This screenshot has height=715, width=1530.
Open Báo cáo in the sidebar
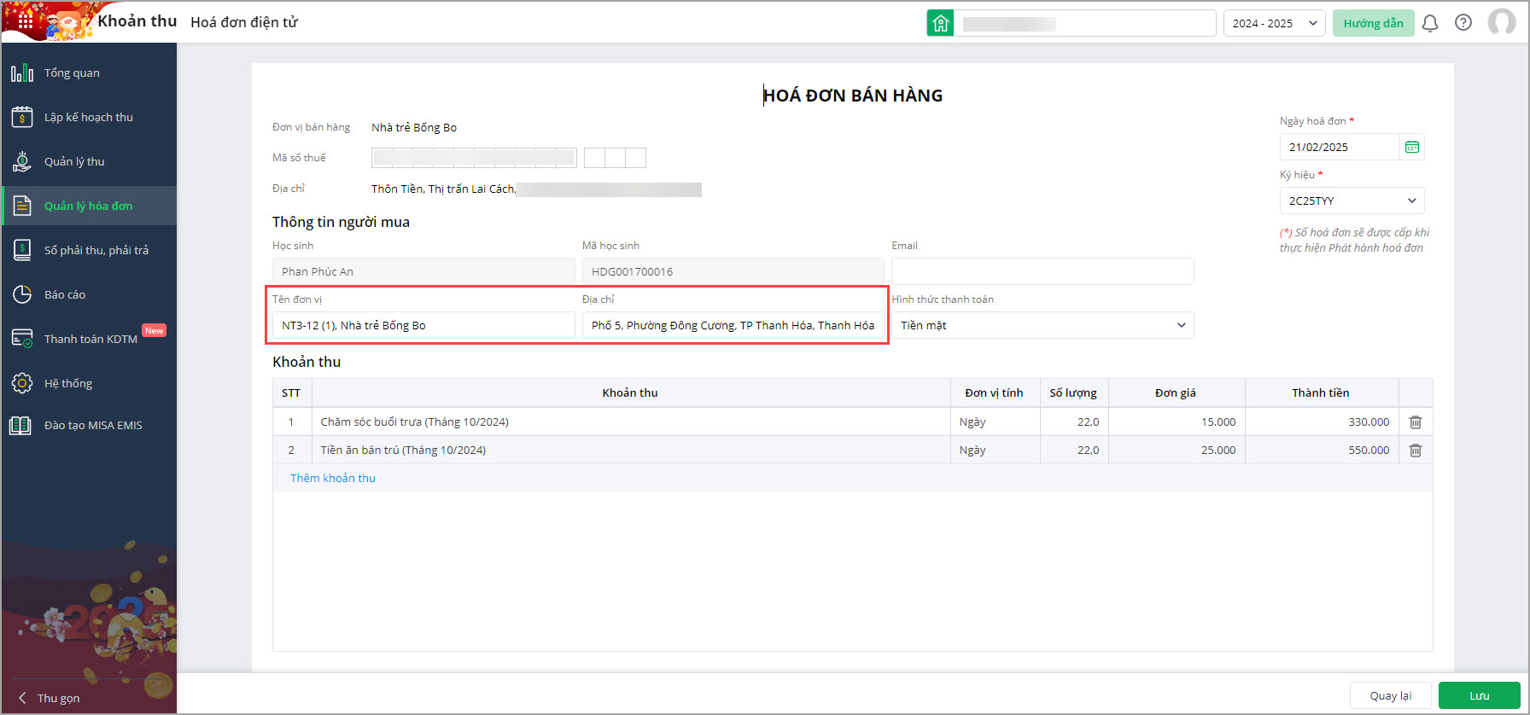click(x=65, y=294)
